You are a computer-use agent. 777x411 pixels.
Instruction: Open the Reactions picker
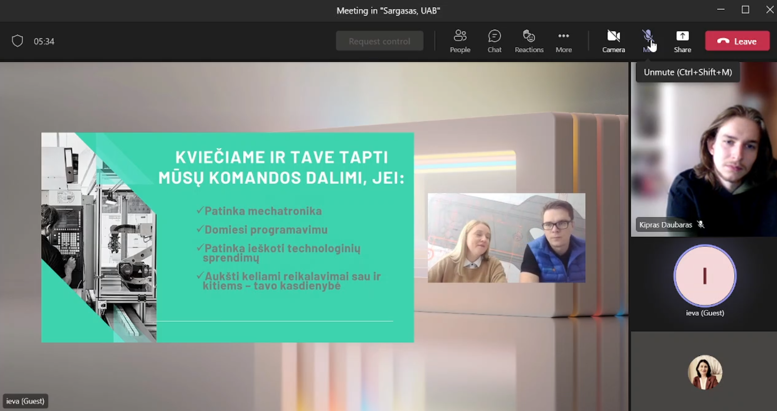pos(529,41)
